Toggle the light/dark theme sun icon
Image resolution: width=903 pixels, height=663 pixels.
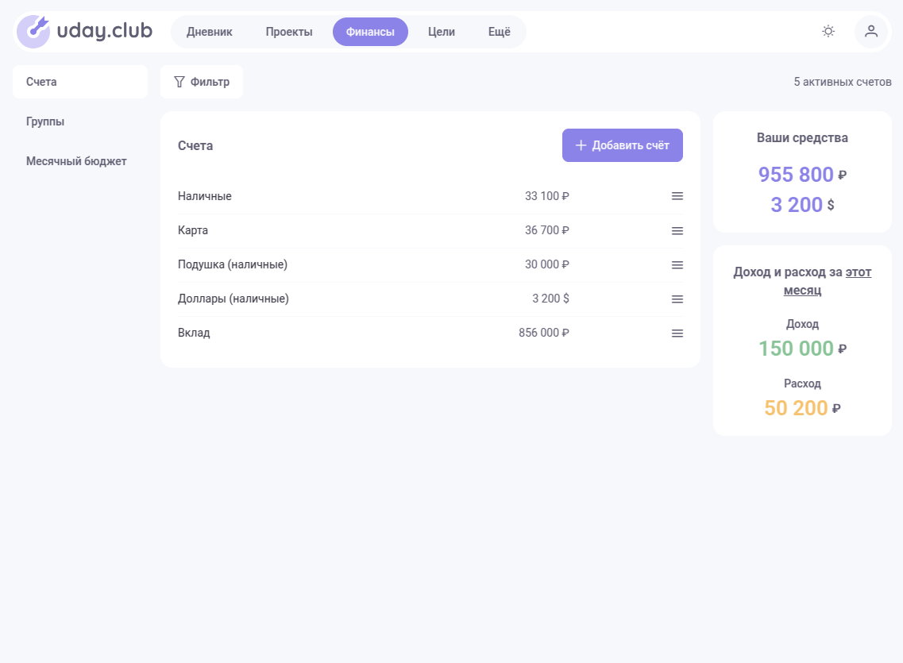[x=828, y=32]
